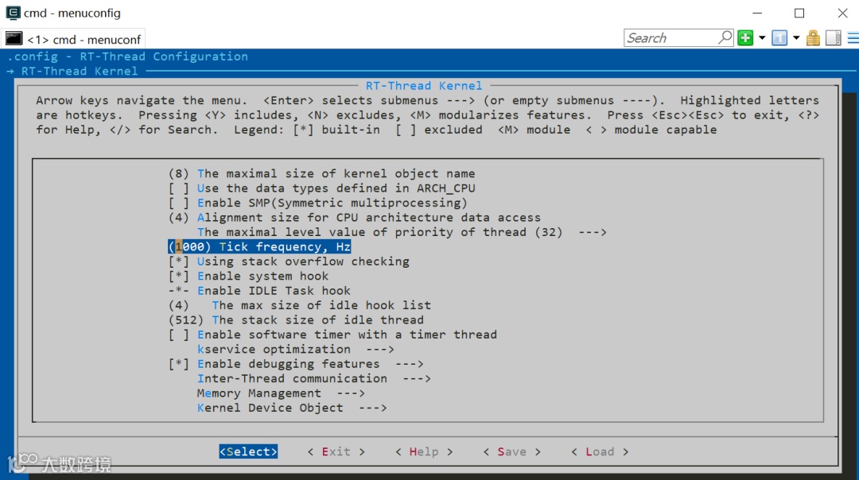Expand 'Kernel Device Object' submenu

point(292,408)
